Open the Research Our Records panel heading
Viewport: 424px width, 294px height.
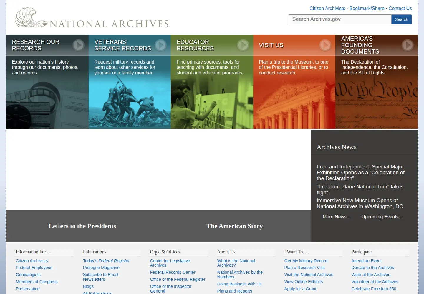click(36, 45)
